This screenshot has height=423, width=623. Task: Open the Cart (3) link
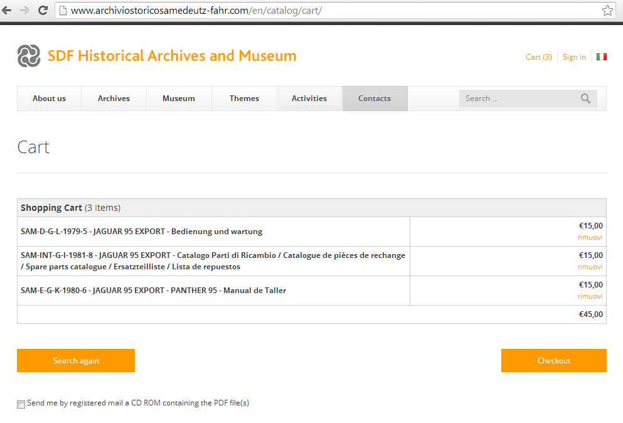click(x=538, y=57)
